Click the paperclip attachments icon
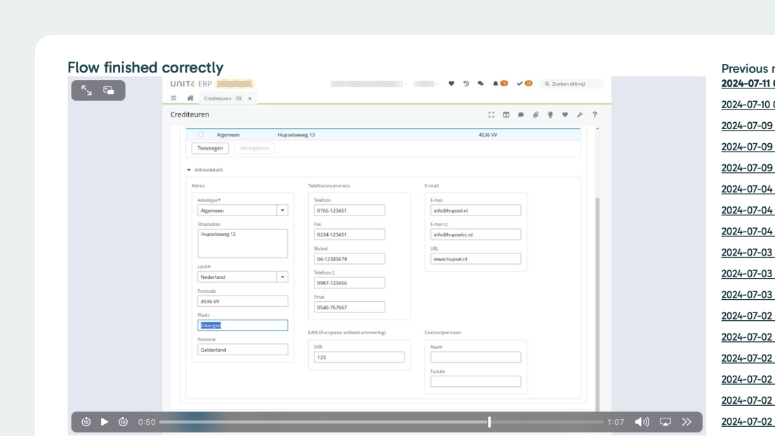Image resolution: width=775 pixels, height=436 pixels. click(535, 114)
